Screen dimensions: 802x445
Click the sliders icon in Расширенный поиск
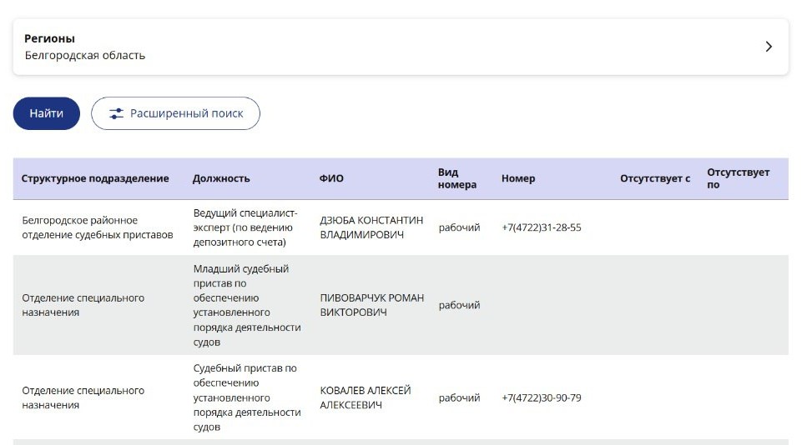(x=116, y=113)
